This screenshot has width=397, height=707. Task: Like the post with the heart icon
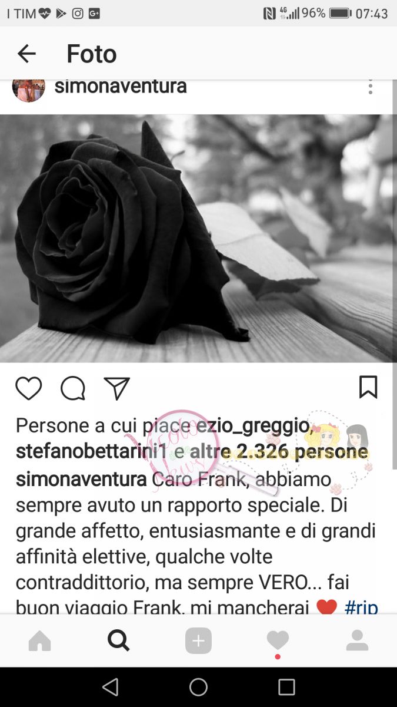click(x=28, y=388)
